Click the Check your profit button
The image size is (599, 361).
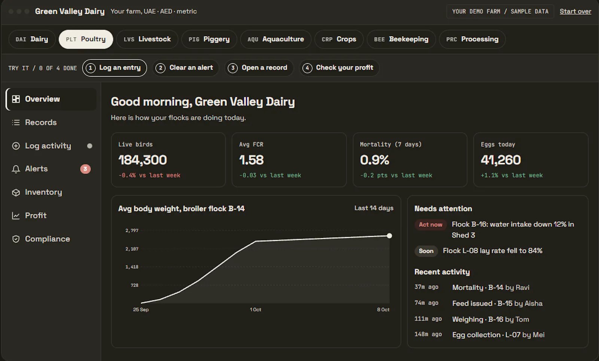[339, 68]
